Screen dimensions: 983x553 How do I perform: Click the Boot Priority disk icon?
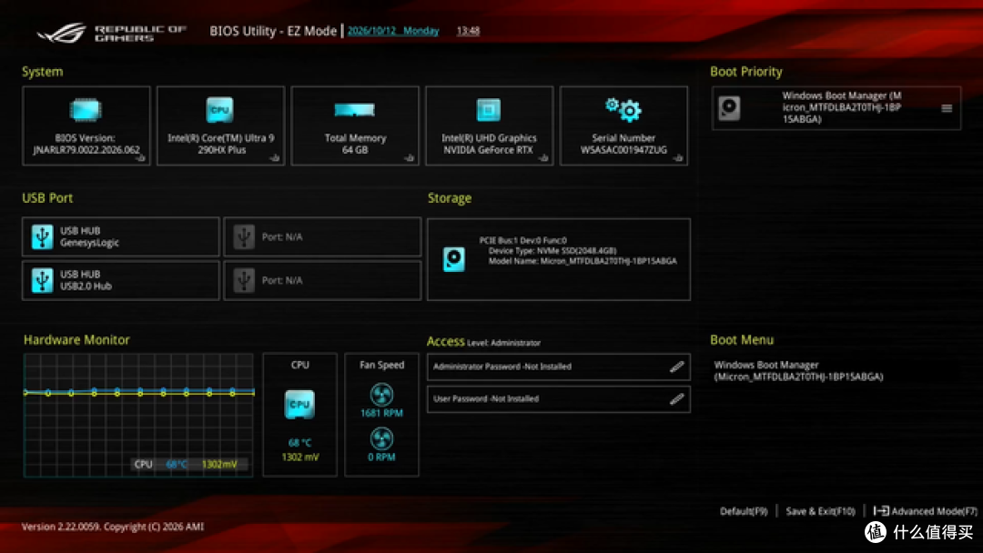coord(729,108)
